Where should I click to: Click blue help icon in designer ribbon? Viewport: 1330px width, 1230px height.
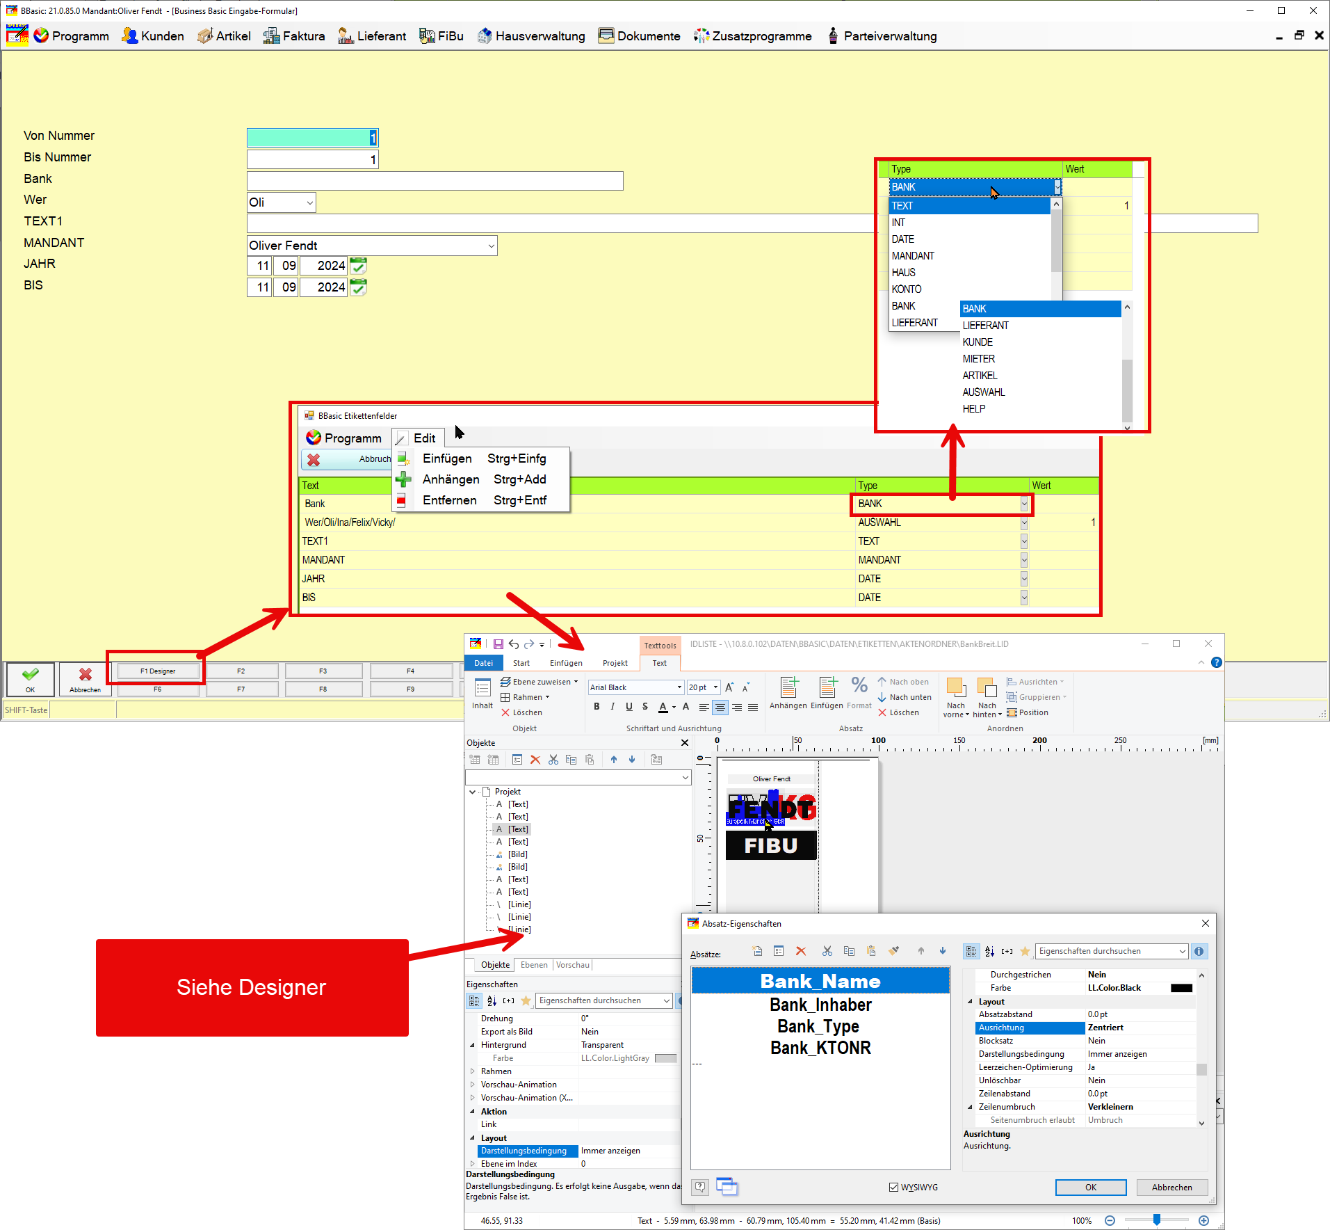point(1216,662)
